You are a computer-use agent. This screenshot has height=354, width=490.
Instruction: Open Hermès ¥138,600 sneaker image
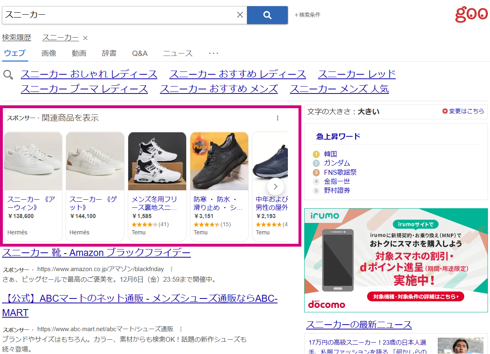(33, 161)
